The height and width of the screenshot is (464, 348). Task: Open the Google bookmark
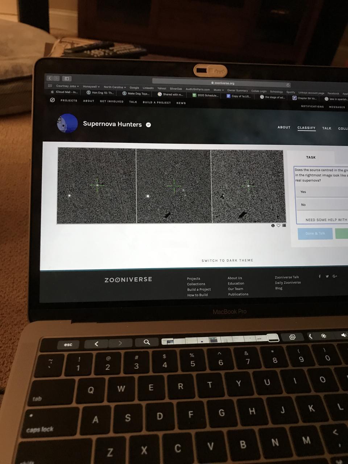(134, 87)
